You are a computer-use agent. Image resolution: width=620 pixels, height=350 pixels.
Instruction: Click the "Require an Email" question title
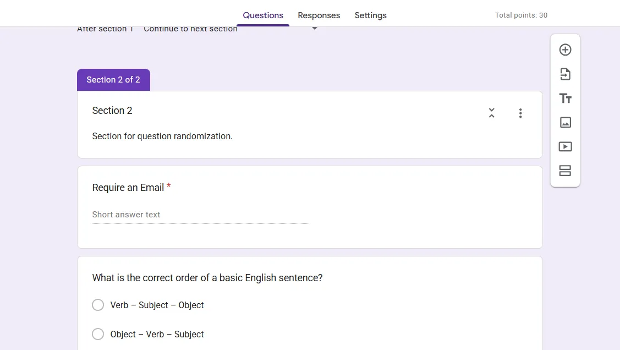128,188
